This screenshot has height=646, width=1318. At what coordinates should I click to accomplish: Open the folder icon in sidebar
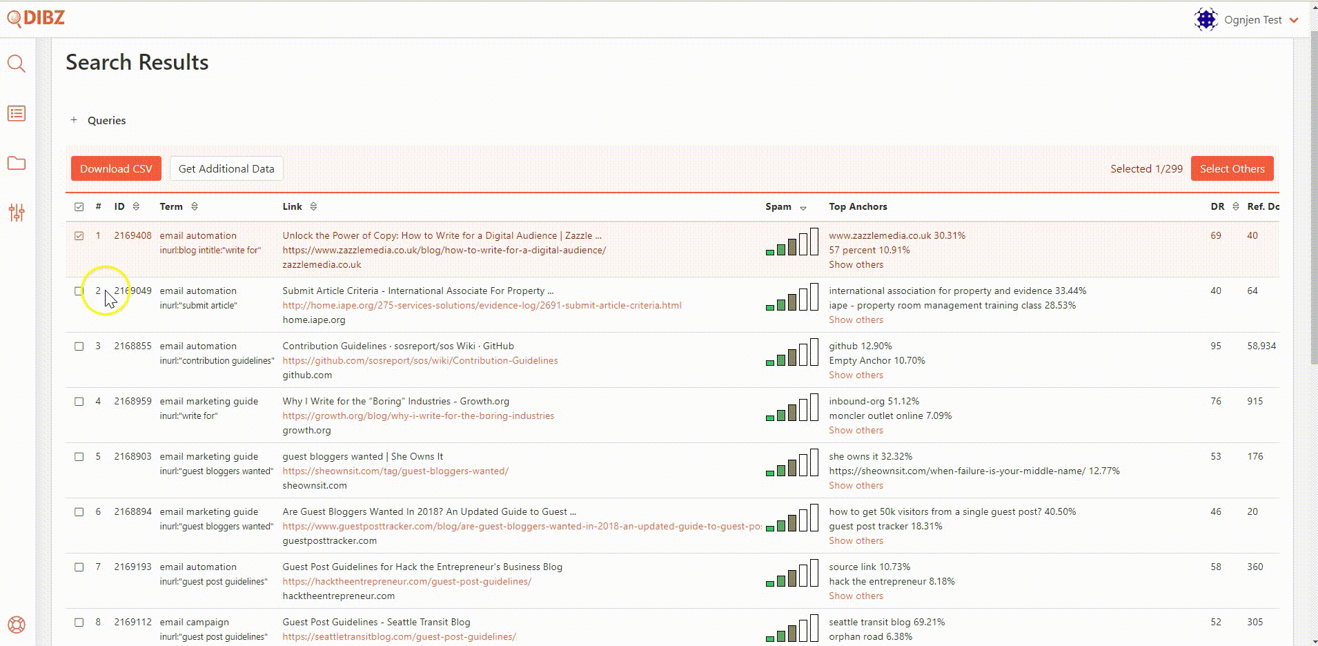tap(17, 164)
